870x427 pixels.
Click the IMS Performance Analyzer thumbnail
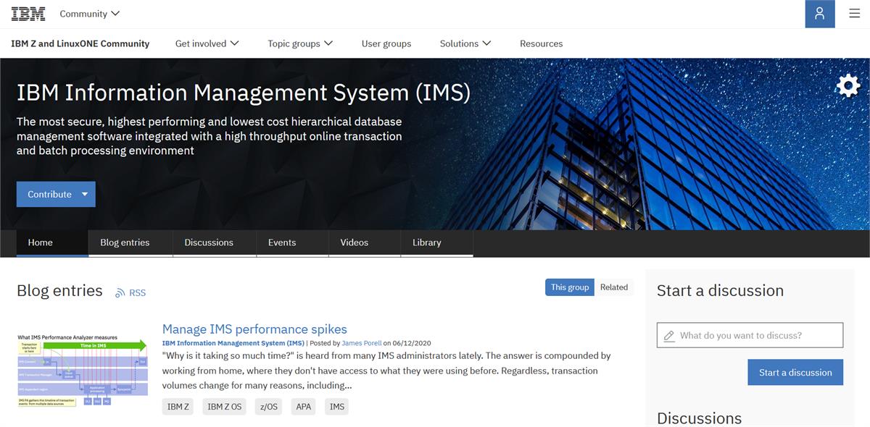[83, 369]
